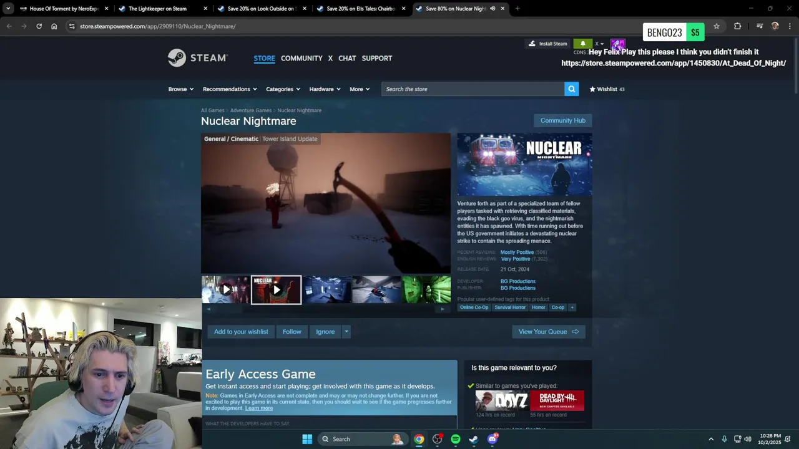Viewport: 799px width, 449px height.
Task: Open the STORE menu
Action: [264, 58]
